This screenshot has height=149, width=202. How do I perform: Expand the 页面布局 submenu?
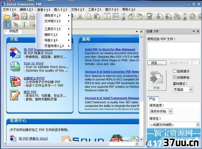click(54, 46)
